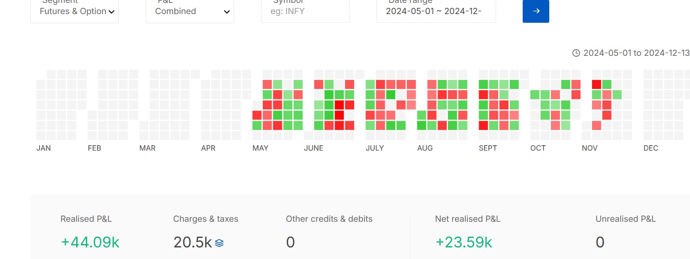Click the Realised P&L value +44.09k
The height and width of the screenshot is (259, 690).
point(90,242)
